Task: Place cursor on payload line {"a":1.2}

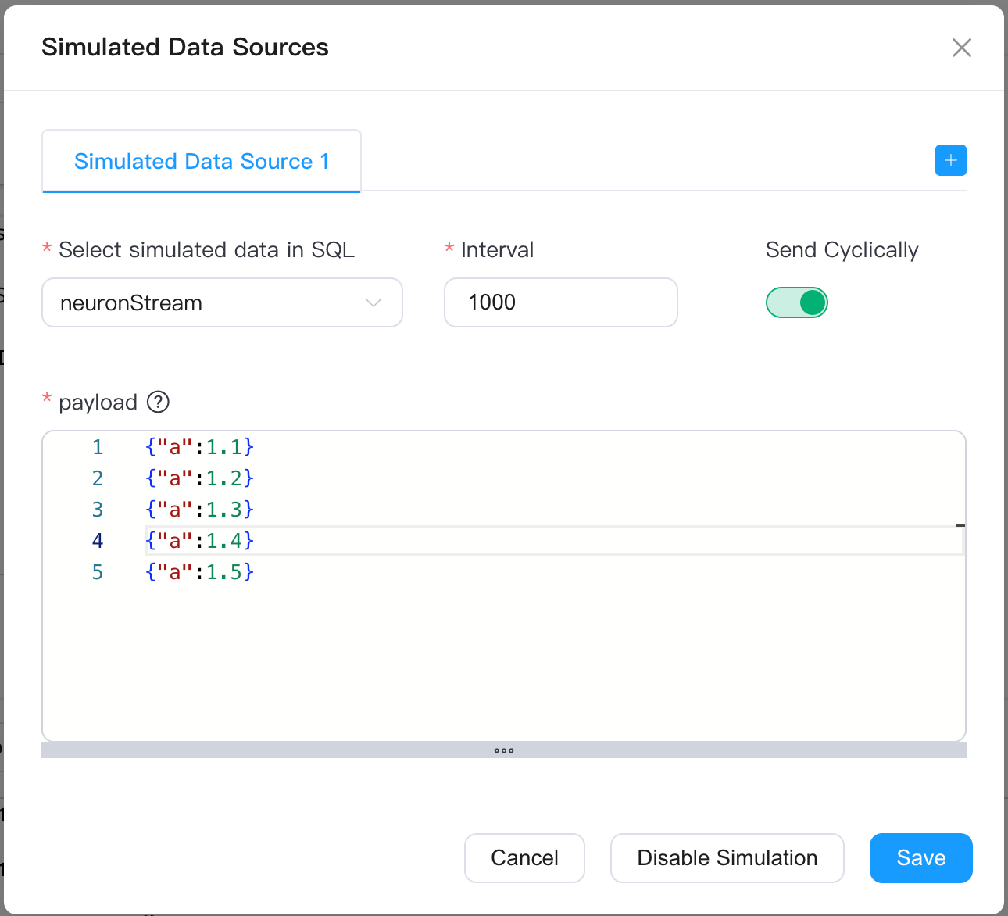Action: (x=200, y=478)
